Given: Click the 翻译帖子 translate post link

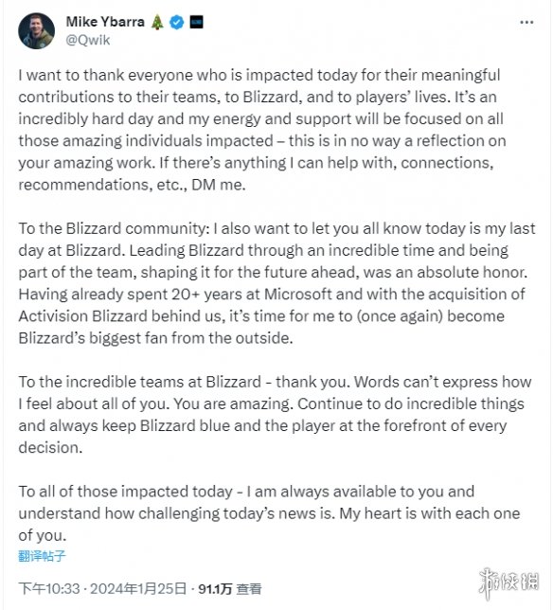Looking at the screenshot, I should click(42, 555).
